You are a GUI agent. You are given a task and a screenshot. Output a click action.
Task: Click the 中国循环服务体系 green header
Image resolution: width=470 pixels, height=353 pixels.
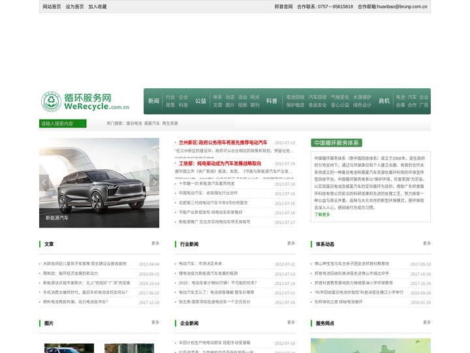[x=336, y=143]
